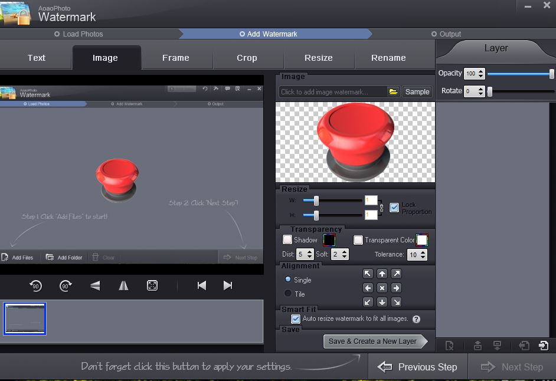
Task: Enable the Shadow effect checkbox
Action: pos(289,240)
